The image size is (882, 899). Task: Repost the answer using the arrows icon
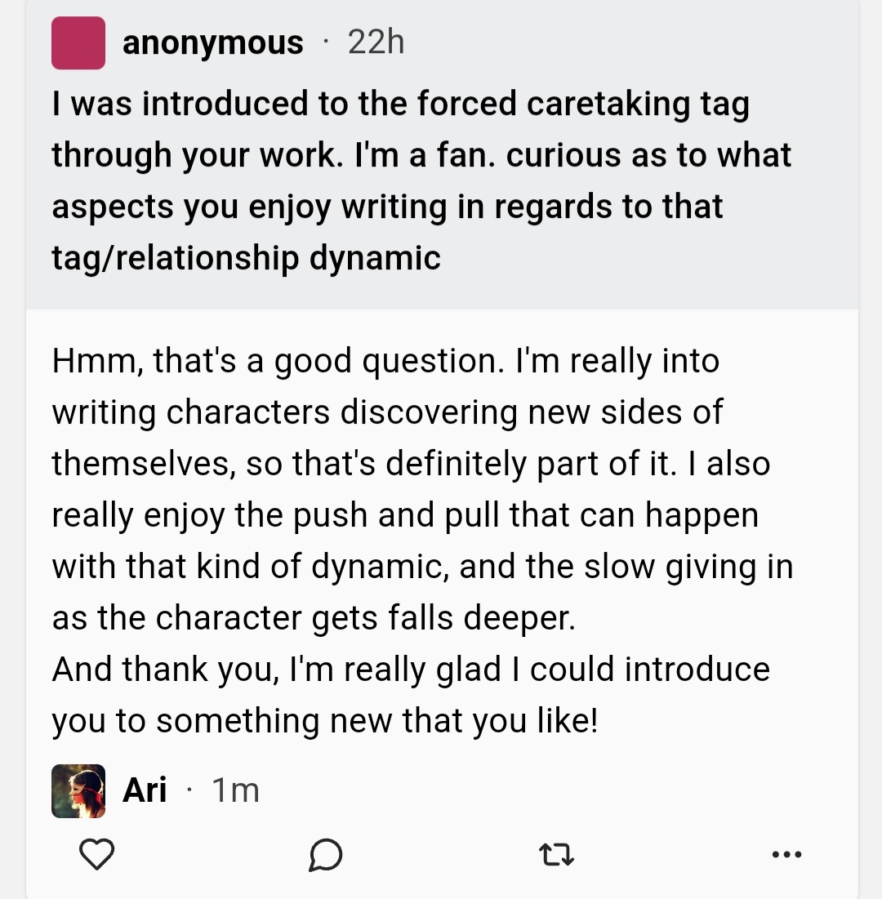click(557, 855)
